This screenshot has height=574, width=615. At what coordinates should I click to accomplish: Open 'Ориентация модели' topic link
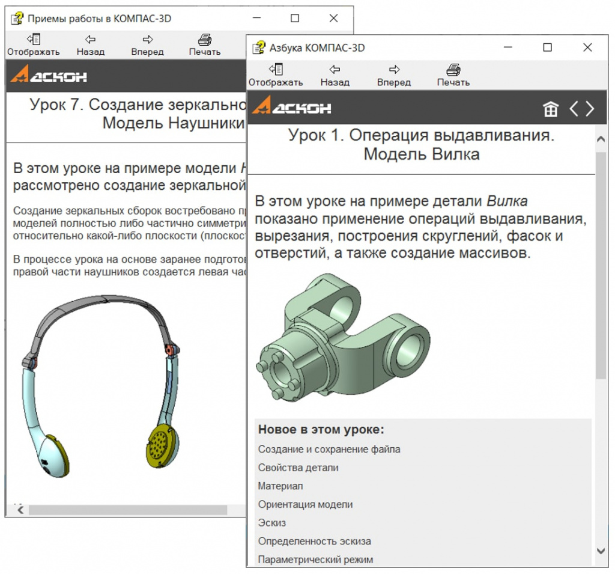click(305, 504)
